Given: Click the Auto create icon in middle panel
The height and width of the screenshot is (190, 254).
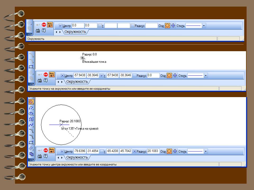Looking at the screenshot, I should tap(52, 75).
